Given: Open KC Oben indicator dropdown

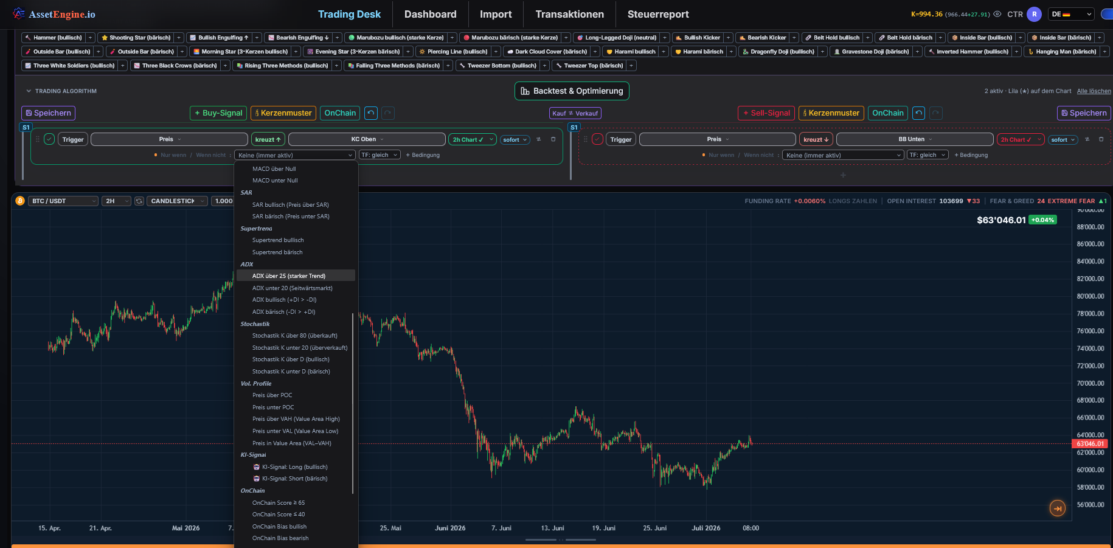Looking at the screenshot, I should [x=367, y=139].
